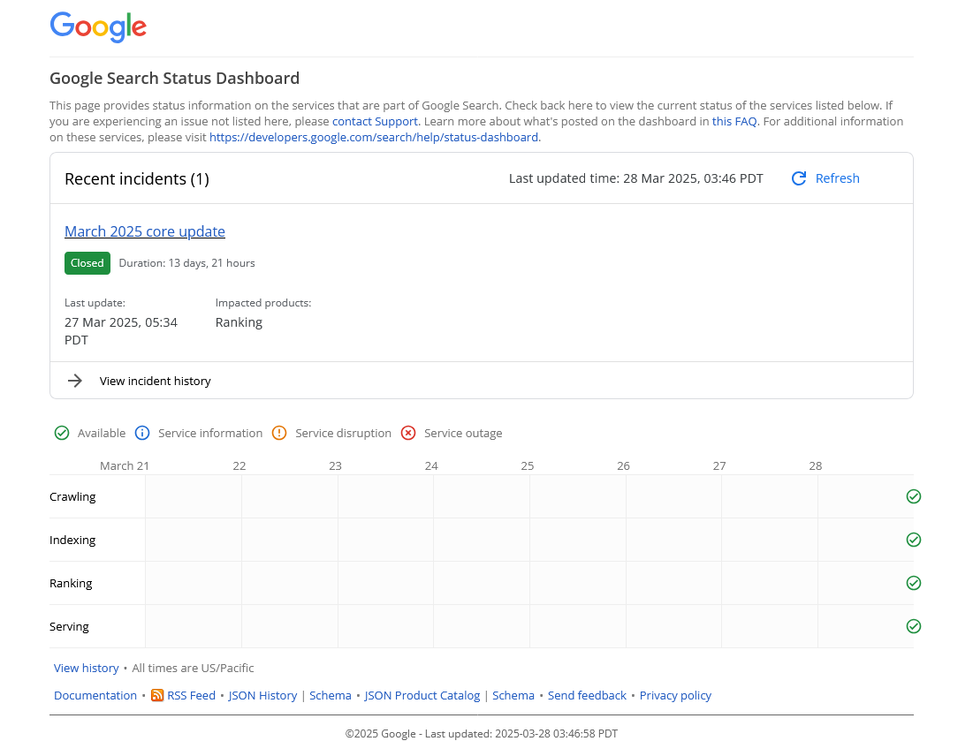Click the Send feedback link
This screenshot has width=973, height=741.
[587, 695]
